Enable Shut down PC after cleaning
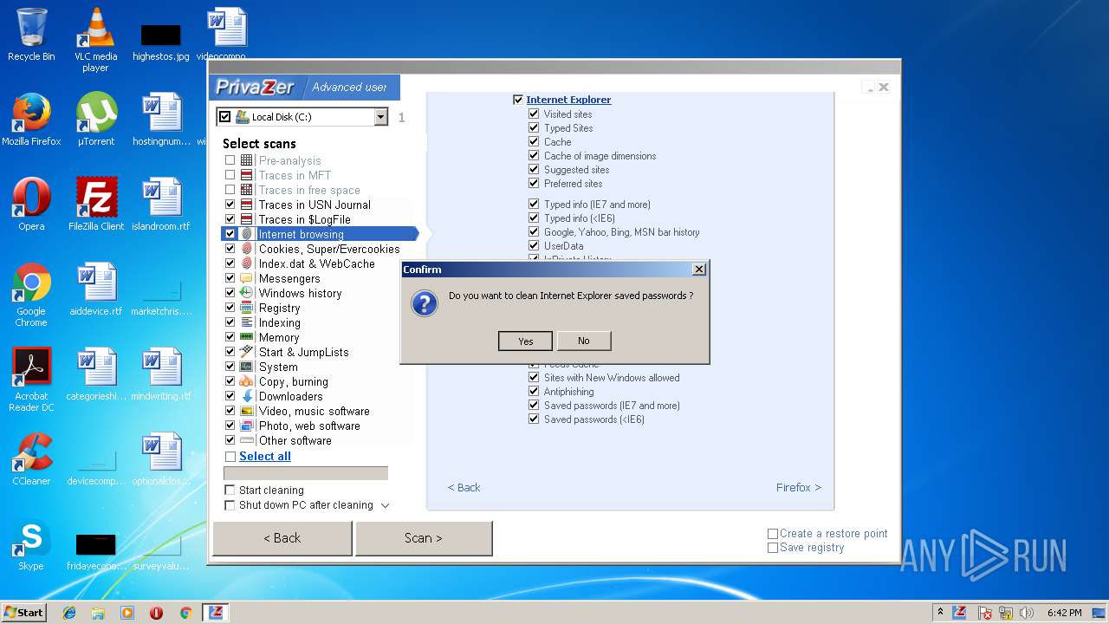The width and height of the screenshot is (1109, 624). [230, 504]
